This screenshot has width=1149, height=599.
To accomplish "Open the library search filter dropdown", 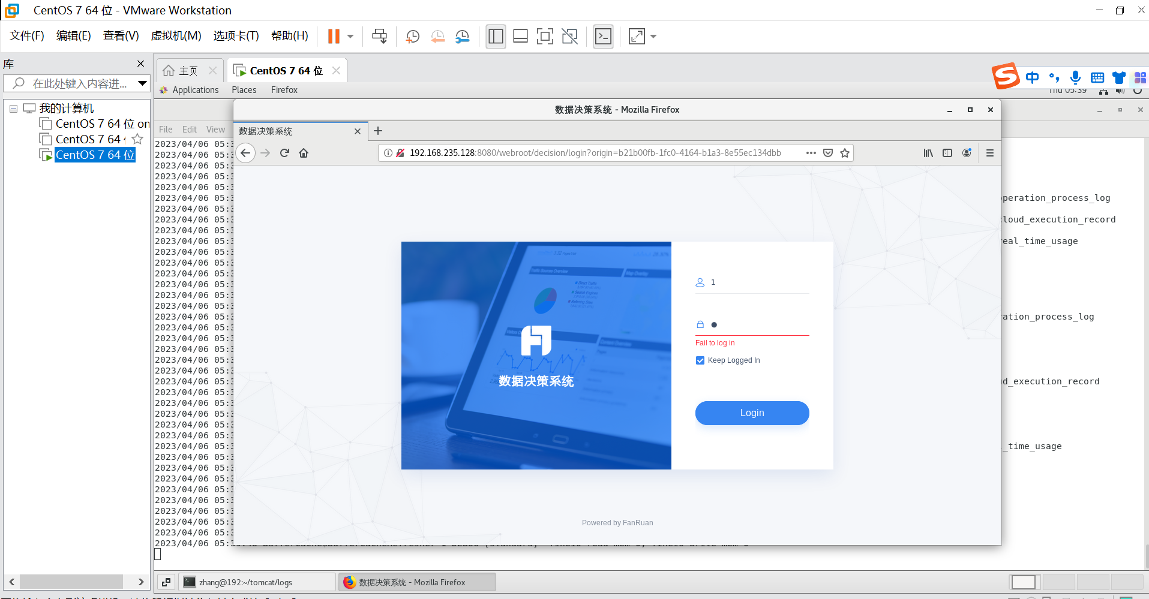I will pos(142,83).
